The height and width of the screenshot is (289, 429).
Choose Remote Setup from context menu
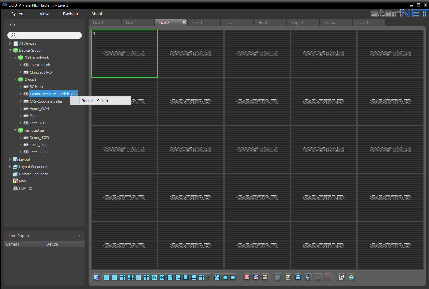(100, 101)
